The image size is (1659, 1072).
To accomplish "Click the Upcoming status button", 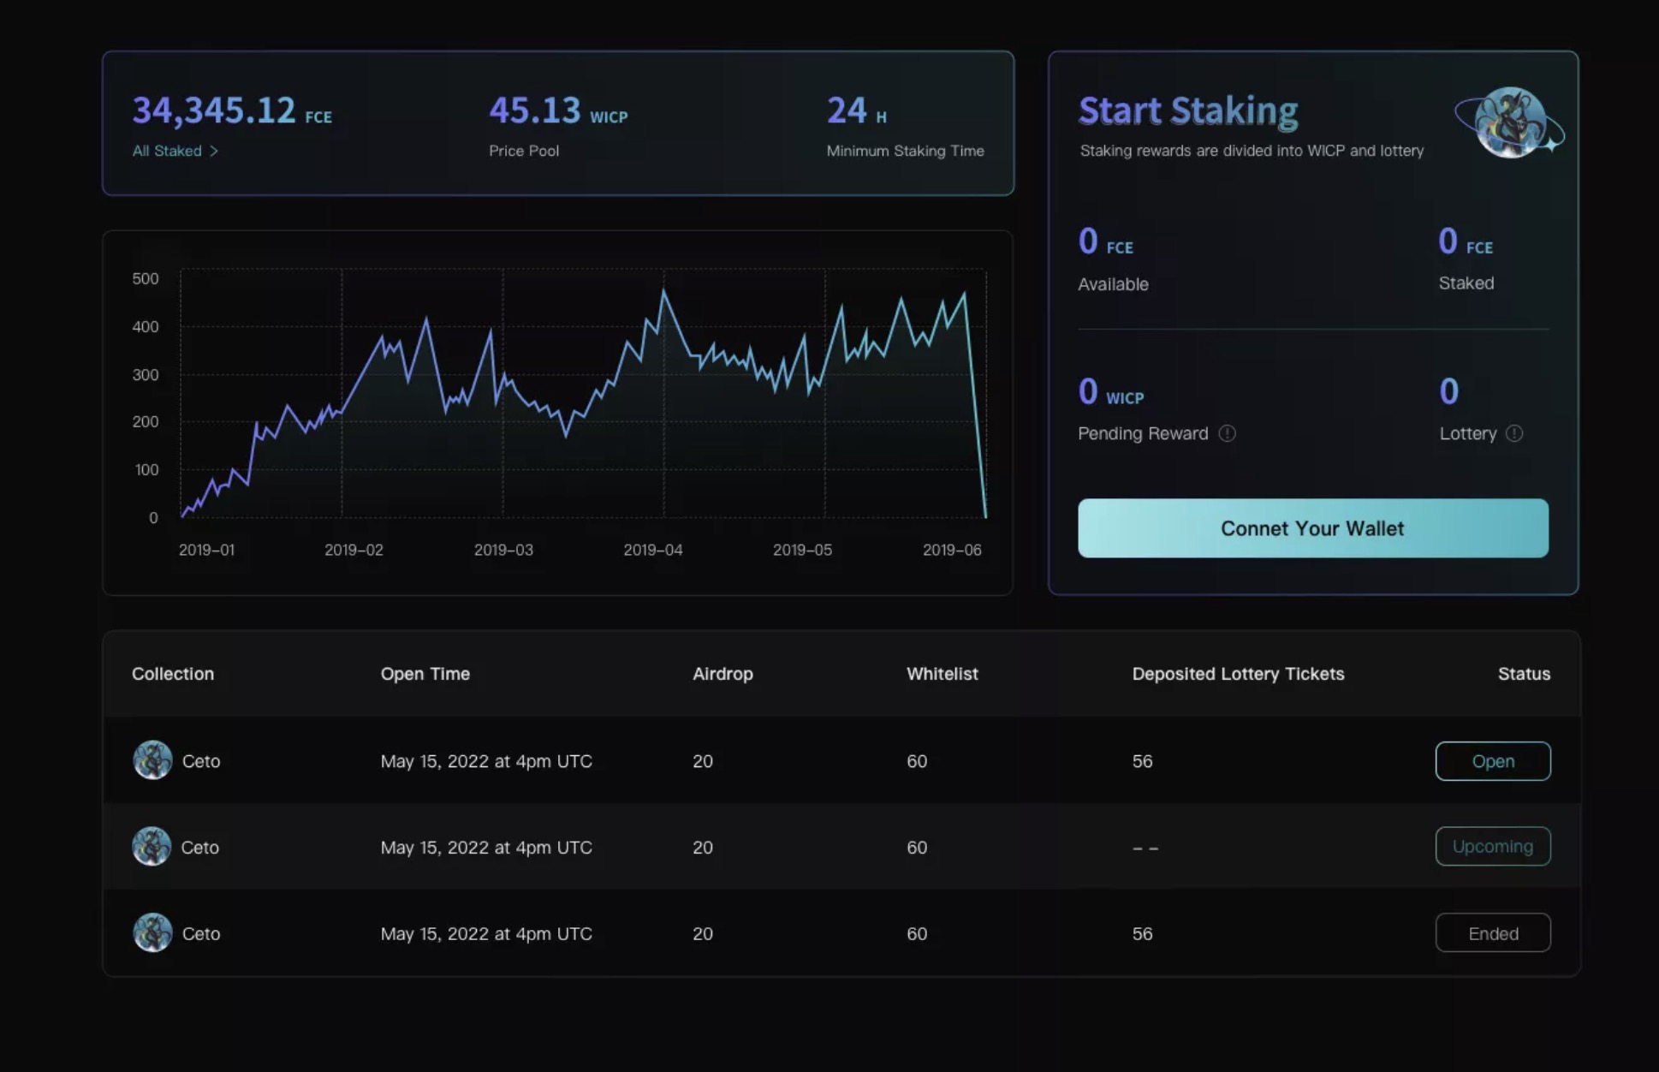I will 1492,846.
